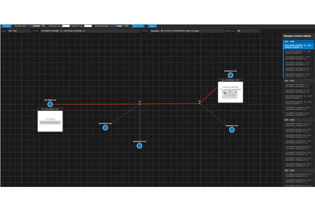Viewport: 315px width, 210px height.
Task: Click the M2 junction point
Action: pos(199,103)
